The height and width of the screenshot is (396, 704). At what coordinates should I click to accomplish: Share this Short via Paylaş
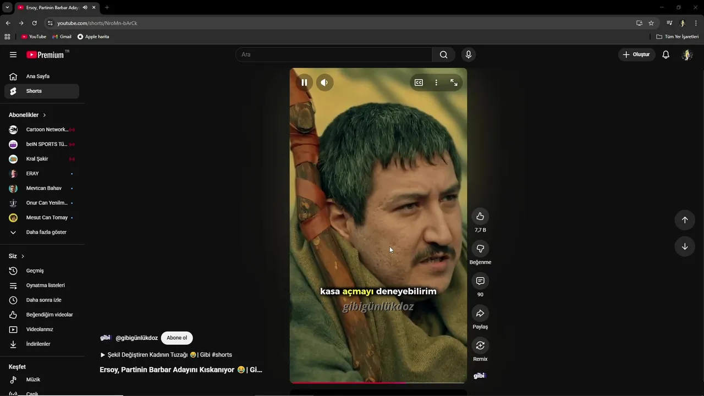pyautogui.click(x=480, y=313)
